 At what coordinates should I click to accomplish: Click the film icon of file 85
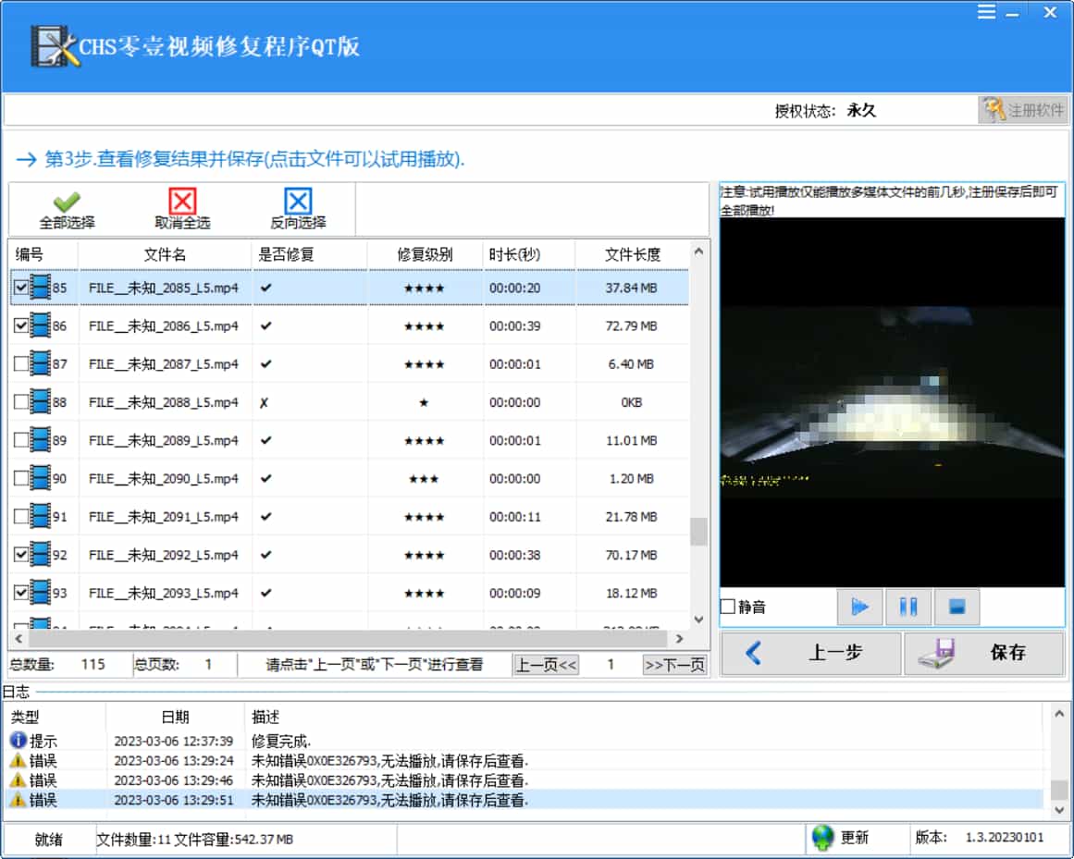tap(41, 288)
